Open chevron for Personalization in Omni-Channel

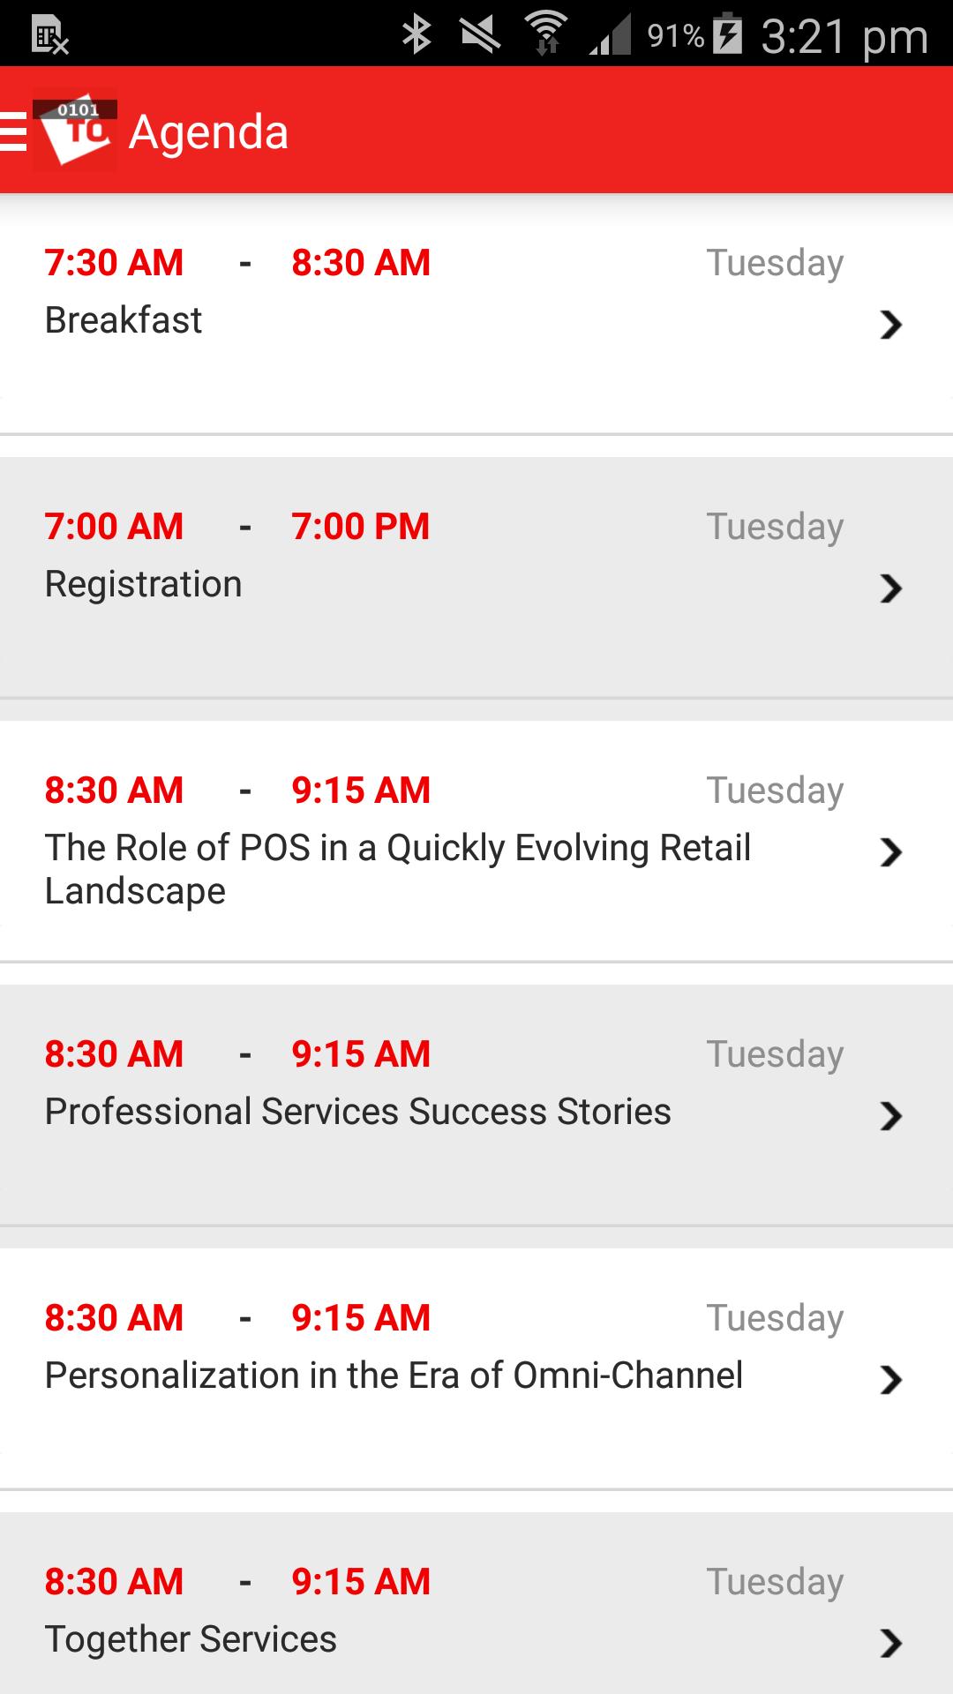coord(891,1380)
